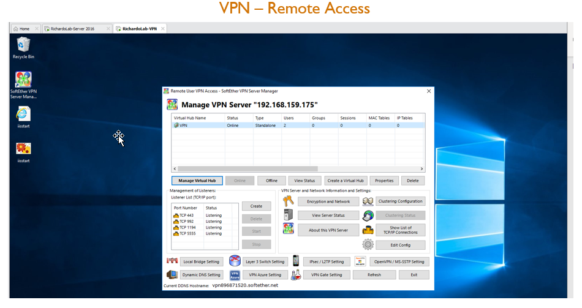Viewport: 582px width, 308px height.
Task: Open Dynamic DNS Setting
Action: (201, 275)
